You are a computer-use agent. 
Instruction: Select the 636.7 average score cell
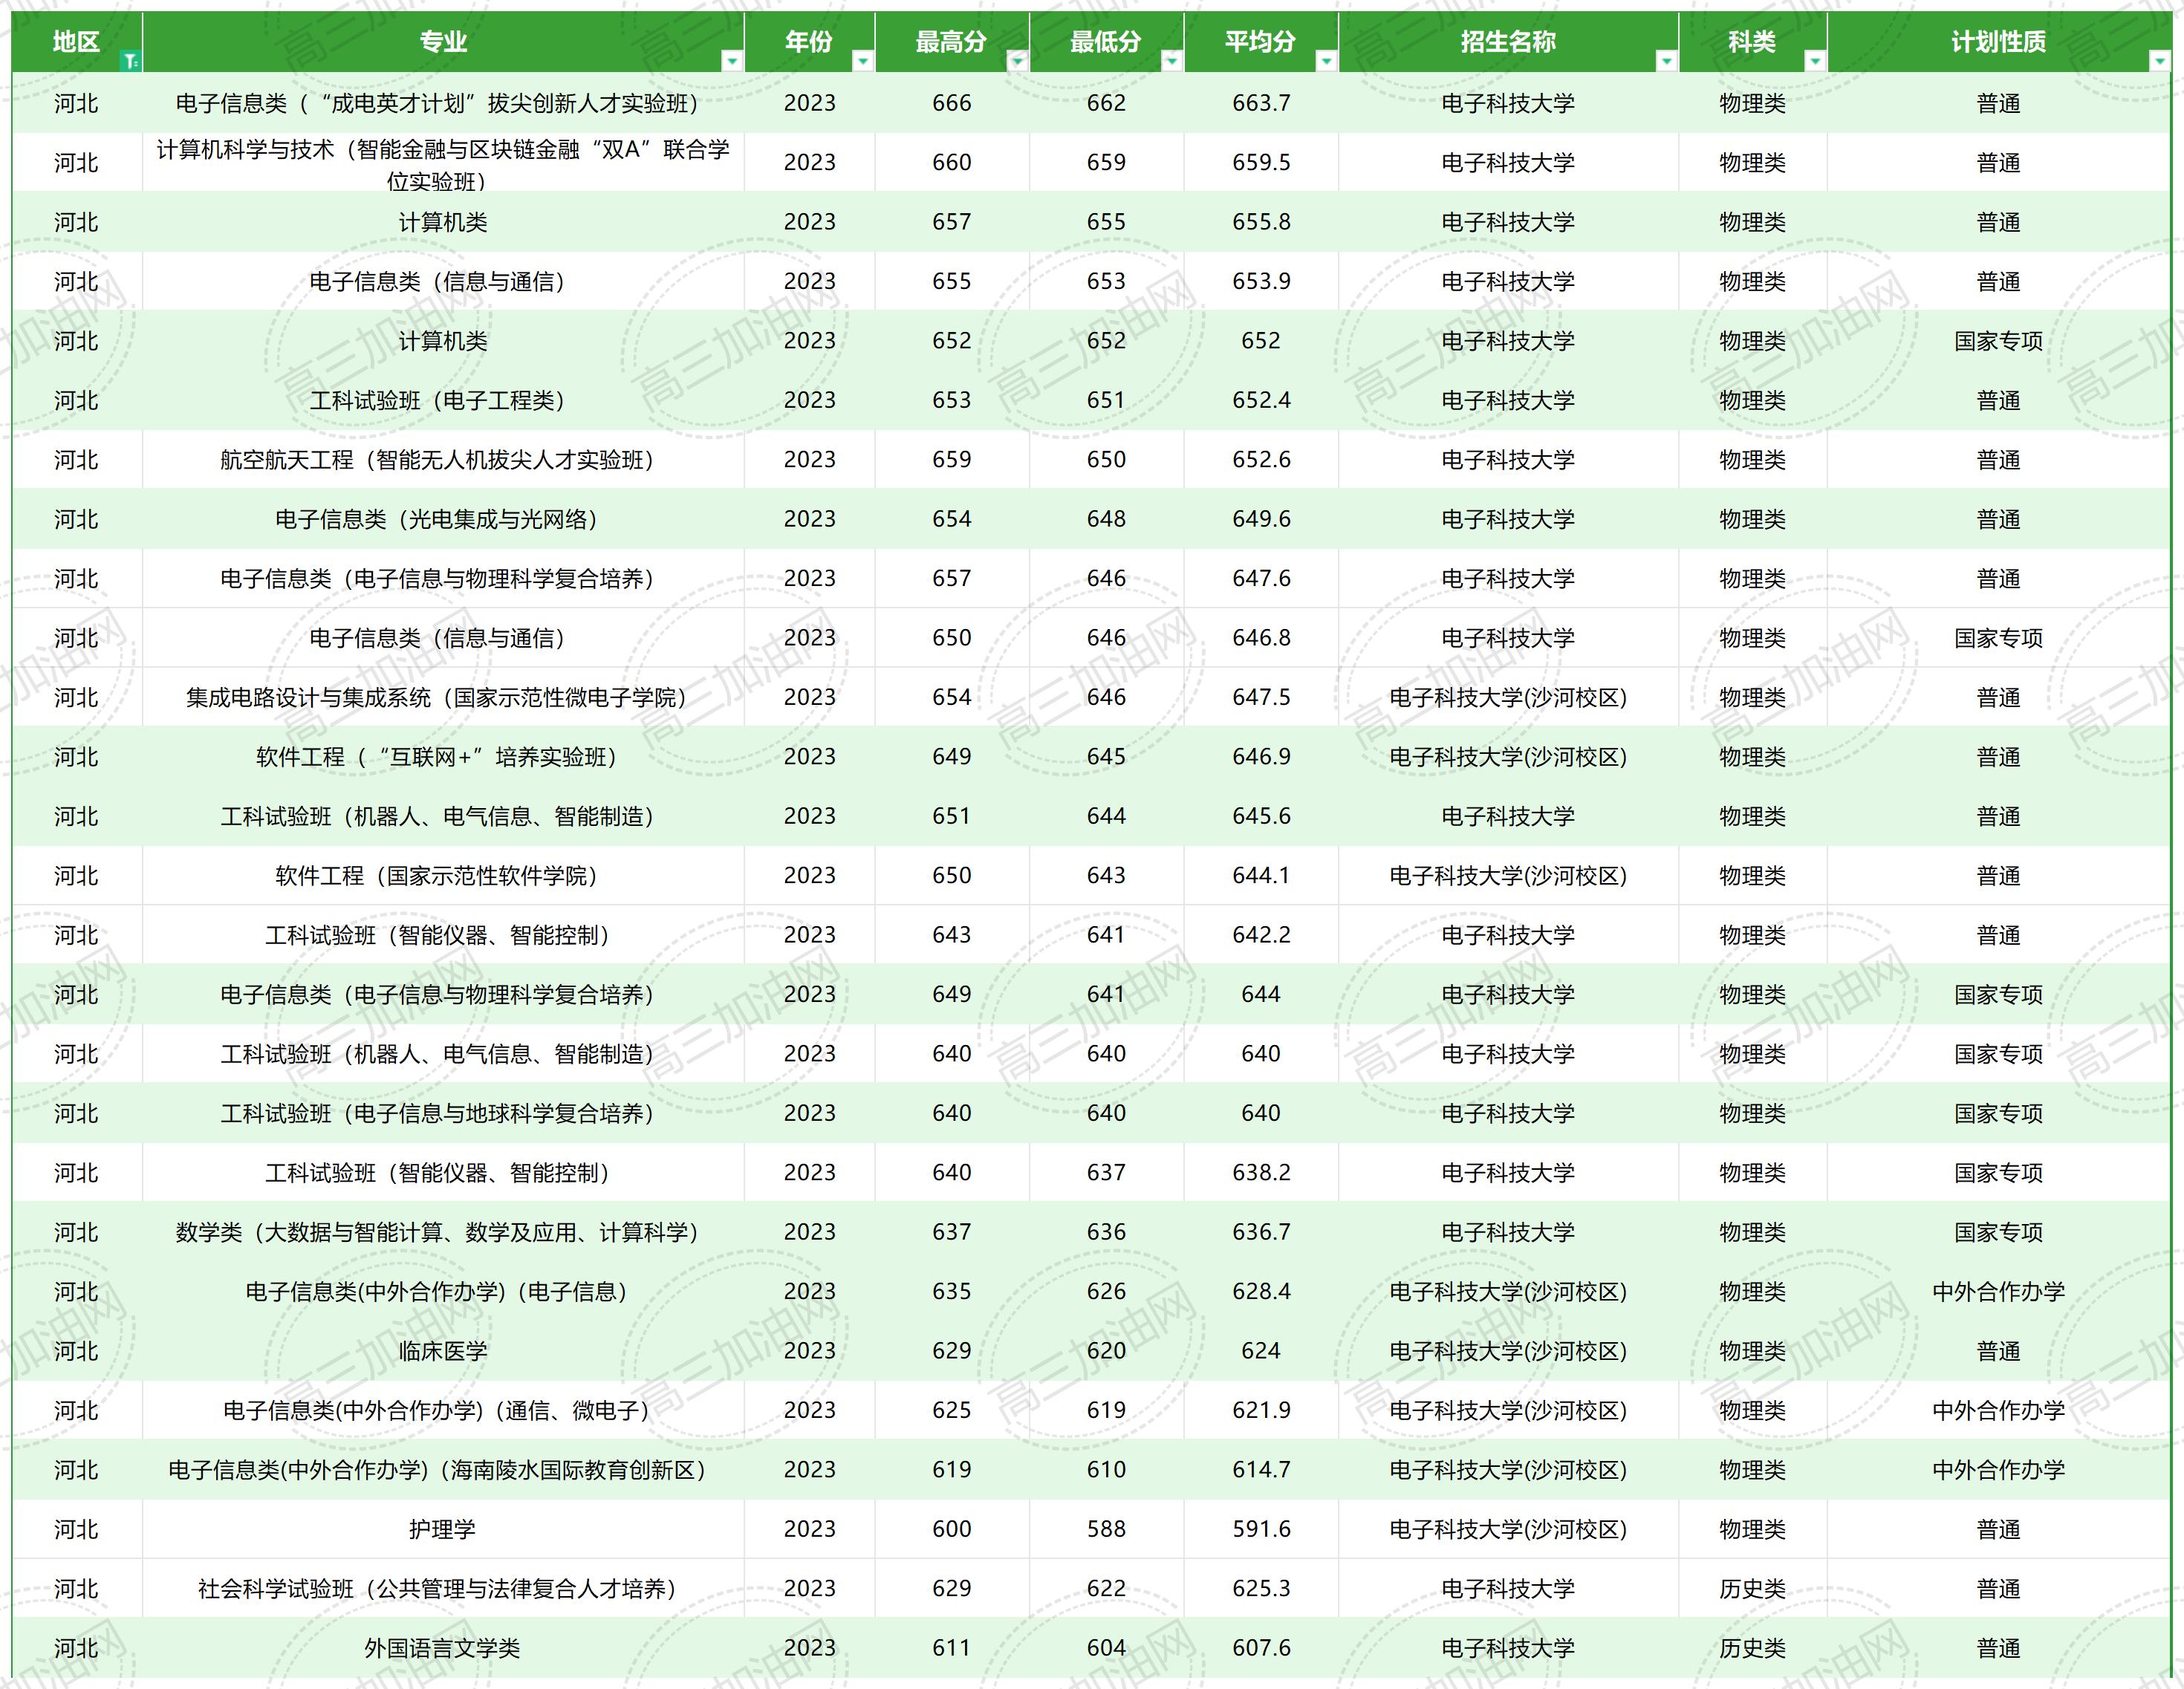pos(1261,1232)
